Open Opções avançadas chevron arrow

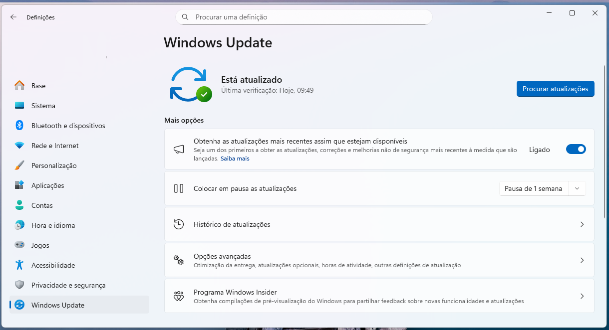pyautogui.click(x=582, y=260)
